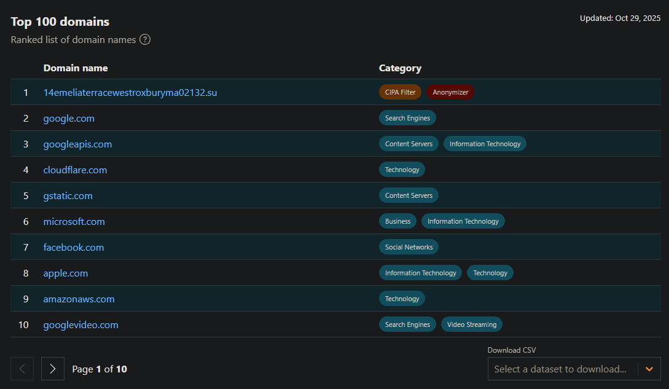This screenshot has height=389, width=669.
Task: Click the Business tag on microsoft.com row
Action: point(397,221)
